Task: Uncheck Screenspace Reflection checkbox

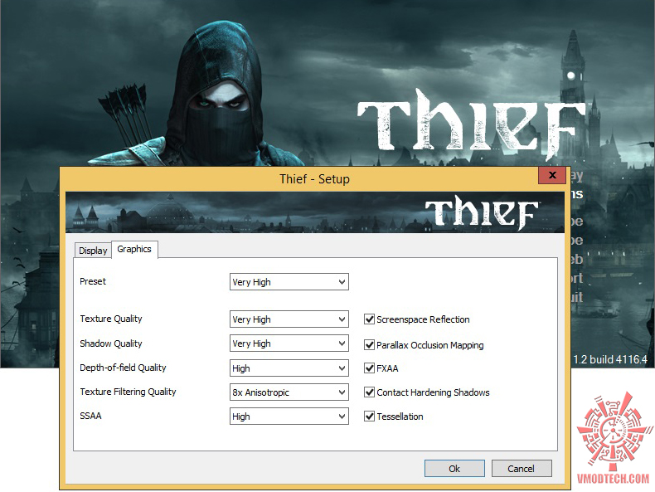Action: click(369, 319)
